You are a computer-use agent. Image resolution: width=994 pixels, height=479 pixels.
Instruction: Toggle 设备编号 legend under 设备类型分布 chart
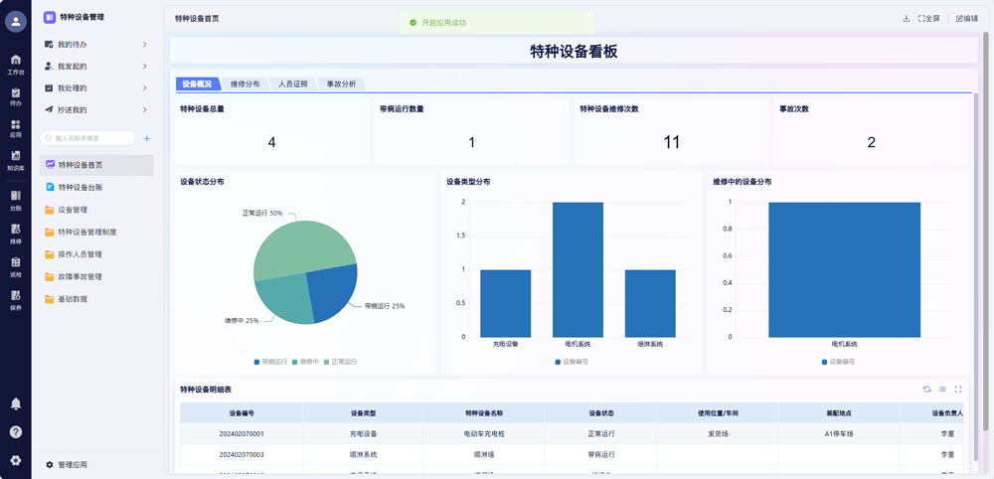coord(572,362)
